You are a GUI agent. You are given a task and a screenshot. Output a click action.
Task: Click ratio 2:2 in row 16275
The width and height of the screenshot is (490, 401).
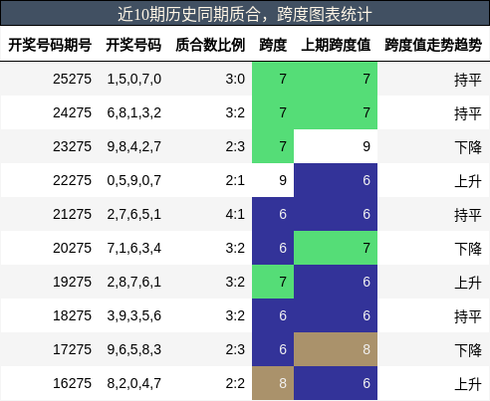(x=235, y=383)
